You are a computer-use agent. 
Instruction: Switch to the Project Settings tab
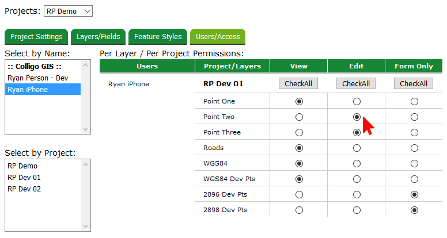(36, 37)
